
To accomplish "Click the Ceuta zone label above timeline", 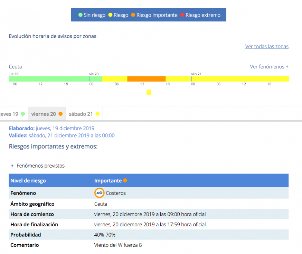I will tap(15, 67).
